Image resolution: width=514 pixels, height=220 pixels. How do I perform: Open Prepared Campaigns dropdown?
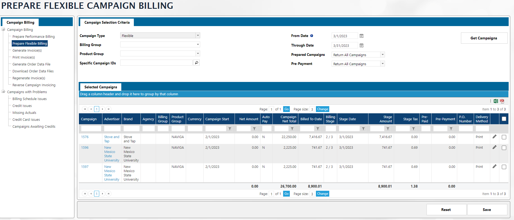383,55
